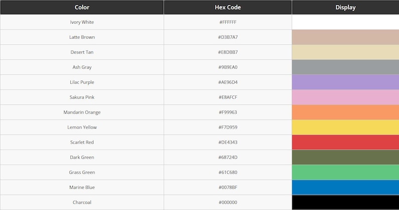
Task: Click hex code #FFFFFF
Action: (228, 22)
